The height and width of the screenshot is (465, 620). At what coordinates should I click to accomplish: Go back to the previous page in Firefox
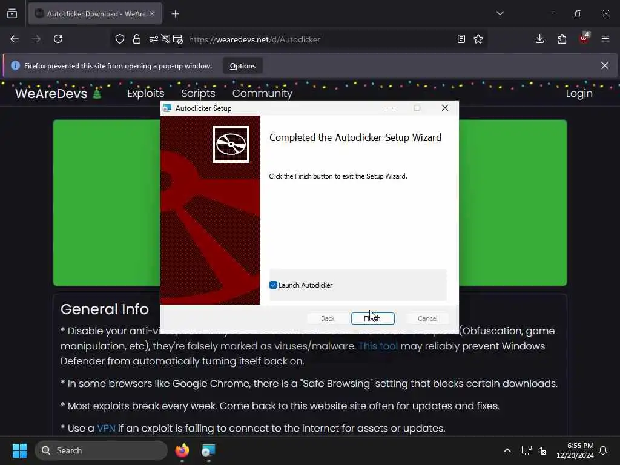(x=15, y=39)
